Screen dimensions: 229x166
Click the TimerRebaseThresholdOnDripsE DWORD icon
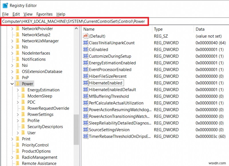85,136
